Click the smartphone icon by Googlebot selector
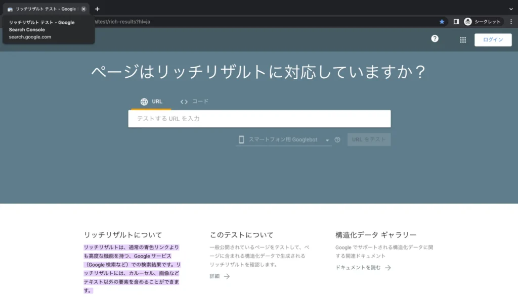The image size is (518, 298). tap(241, 139)
